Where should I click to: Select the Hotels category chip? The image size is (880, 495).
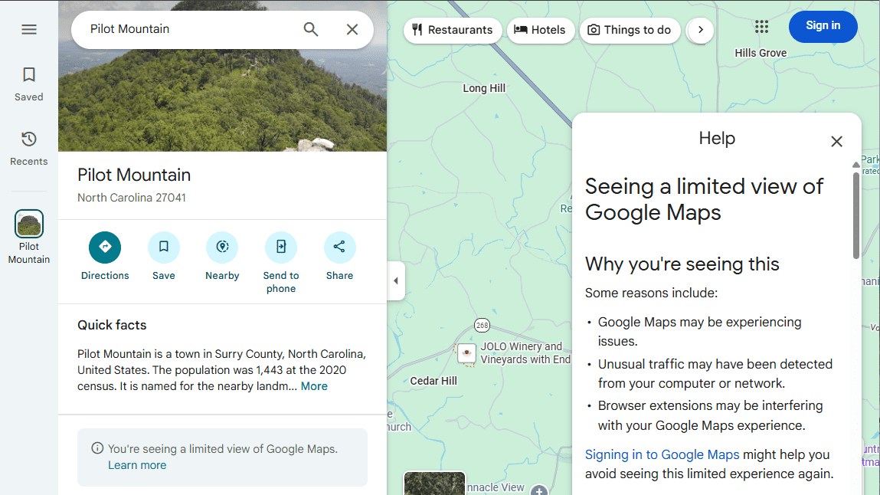541,31
